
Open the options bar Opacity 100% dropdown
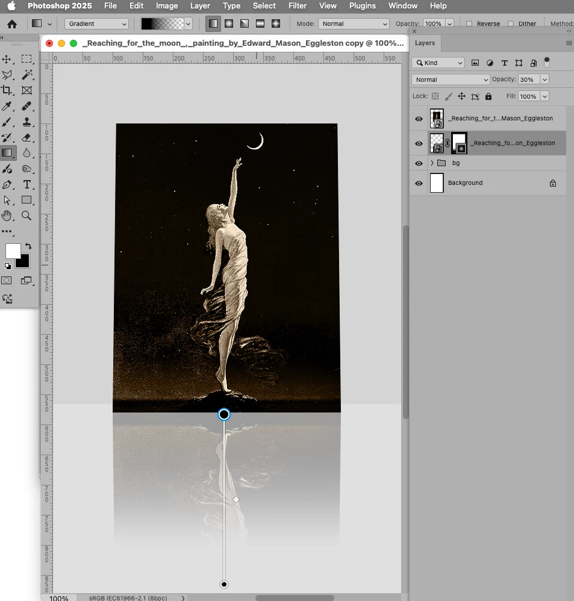[450, 23]
